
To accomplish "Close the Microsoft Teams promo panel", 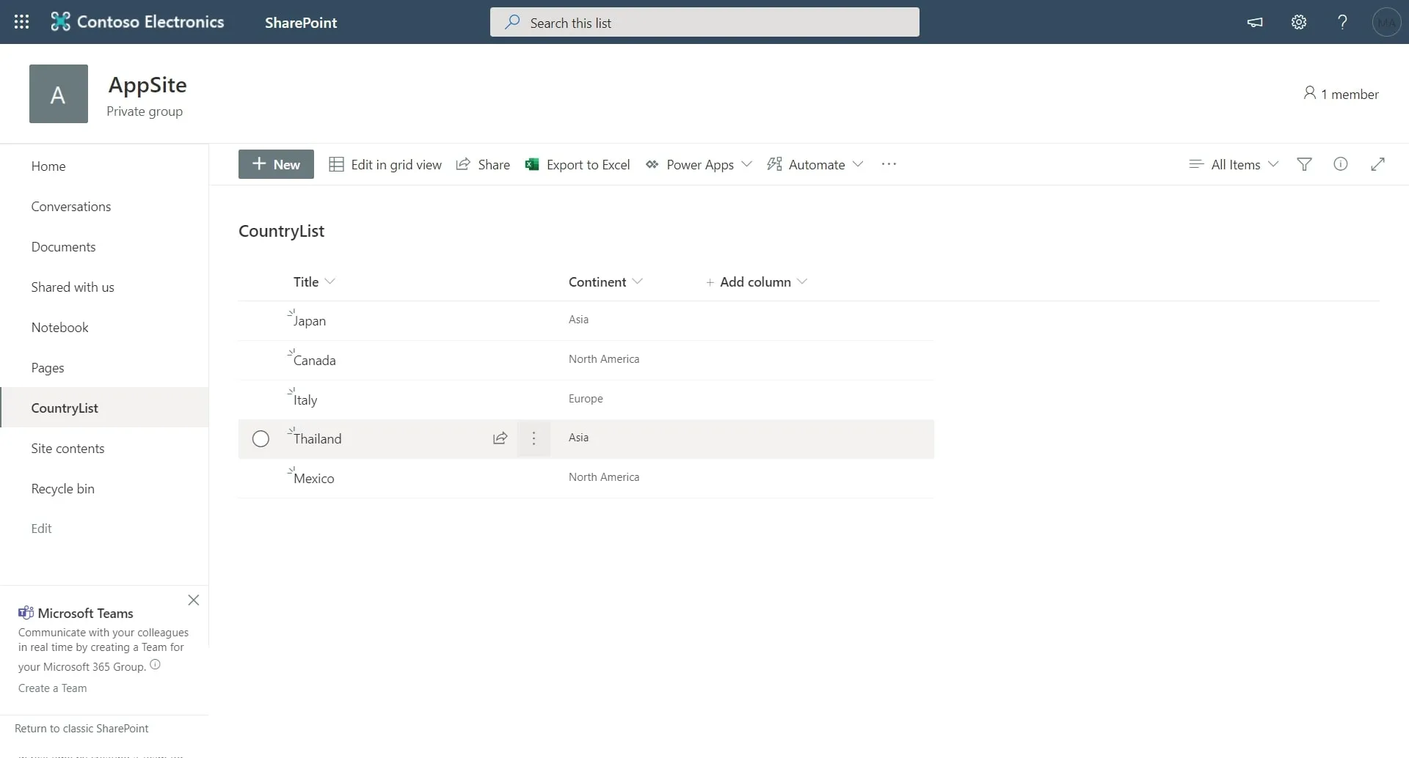I will pyautogui.click(x=193, y=600).
